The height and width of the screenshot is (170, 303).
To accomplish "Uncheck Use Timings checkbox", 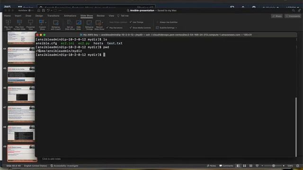I will click(x=131, y=22).
